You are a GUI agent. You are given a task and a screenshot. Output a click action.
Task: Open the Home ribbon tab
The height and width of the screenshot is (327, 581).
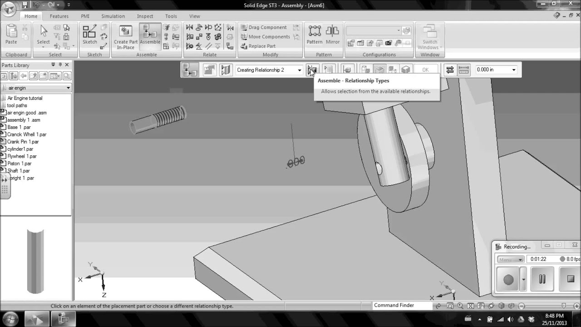(31, 16)
